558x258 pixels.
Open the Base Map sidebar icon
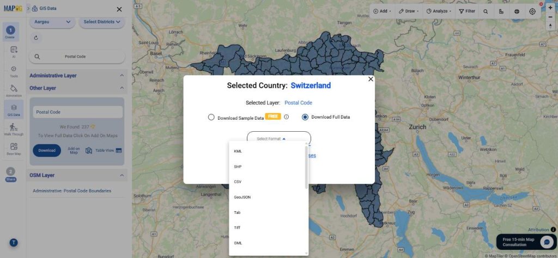pyautogui.click(x=14, y=149)
